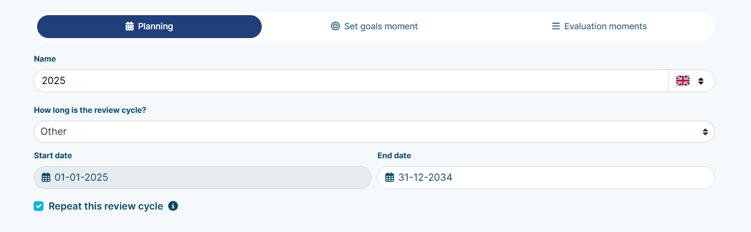
Task: Expand the Name language selector dropdown
Action: pos(691,81)
